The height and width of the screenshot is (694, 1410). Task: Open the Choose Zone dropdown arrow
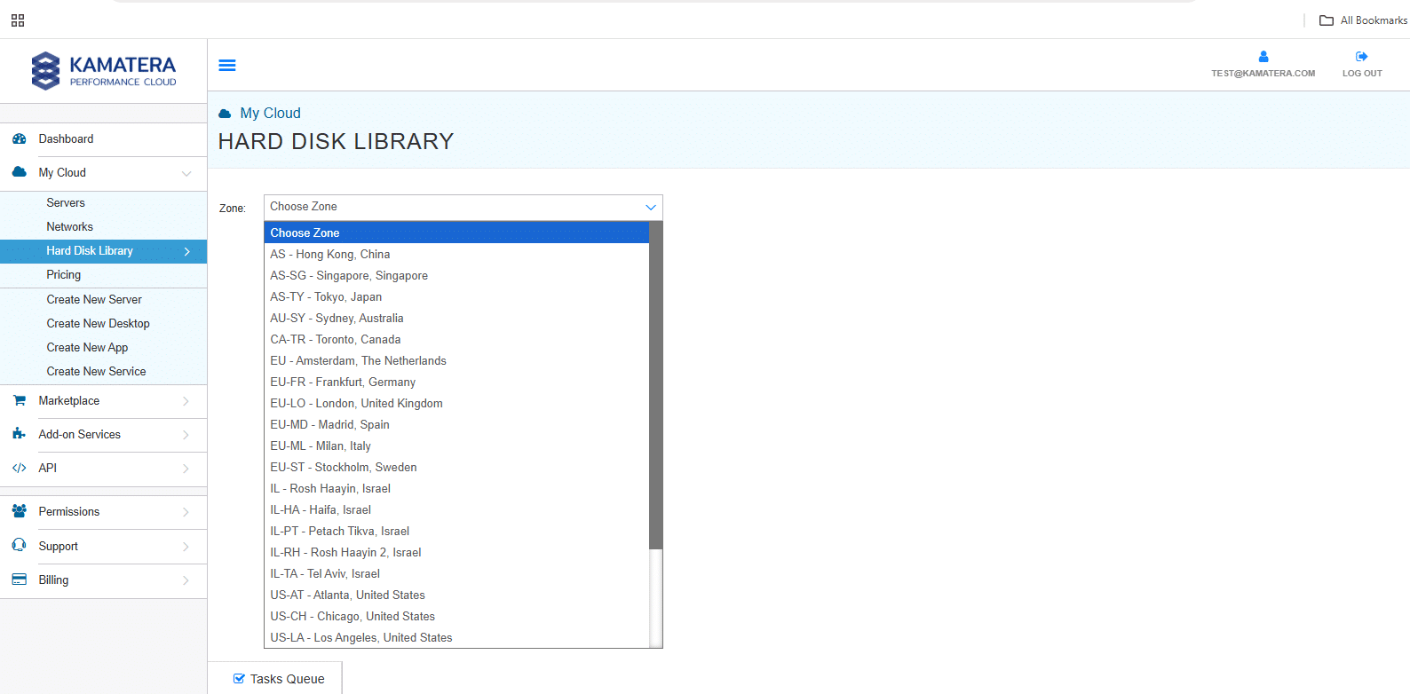coord(651,207)
